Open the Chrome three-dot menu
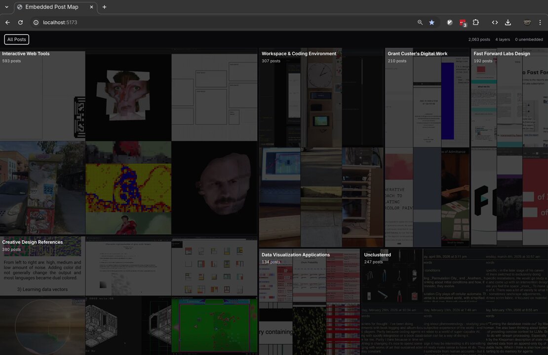Screen dimensions: 548x355 [540, 22]
